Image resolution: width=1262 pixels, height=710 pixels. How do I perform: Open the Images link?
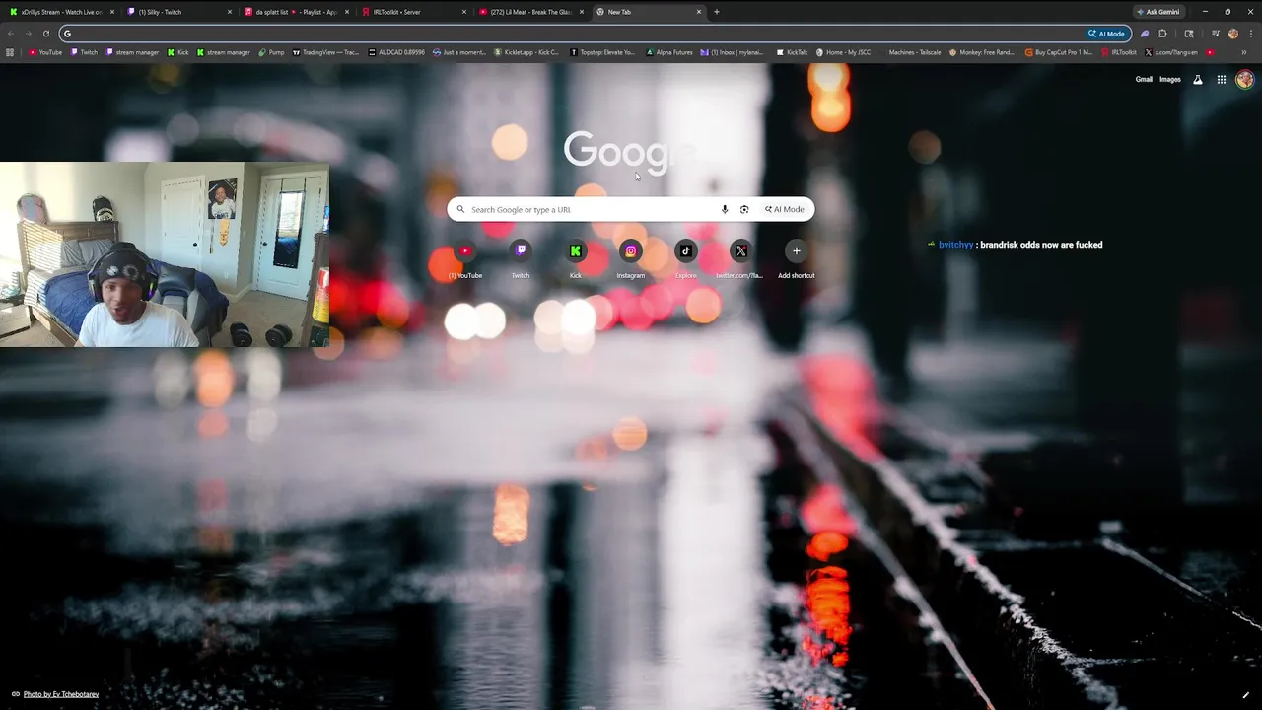point(1170,80)
